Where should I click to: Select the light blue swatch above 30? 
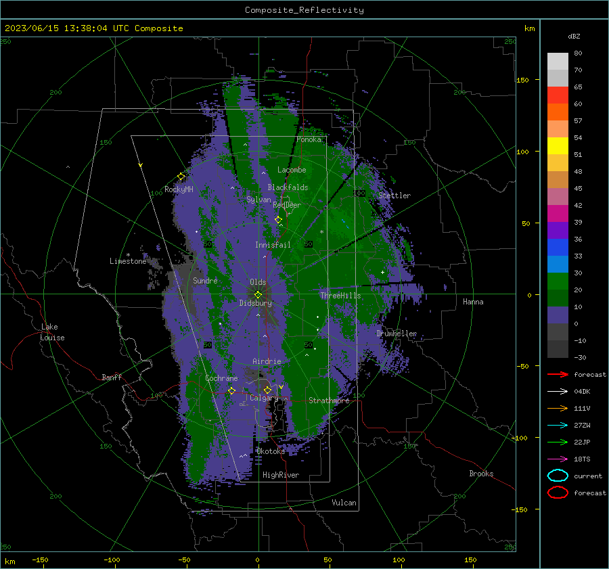(558, 264)
